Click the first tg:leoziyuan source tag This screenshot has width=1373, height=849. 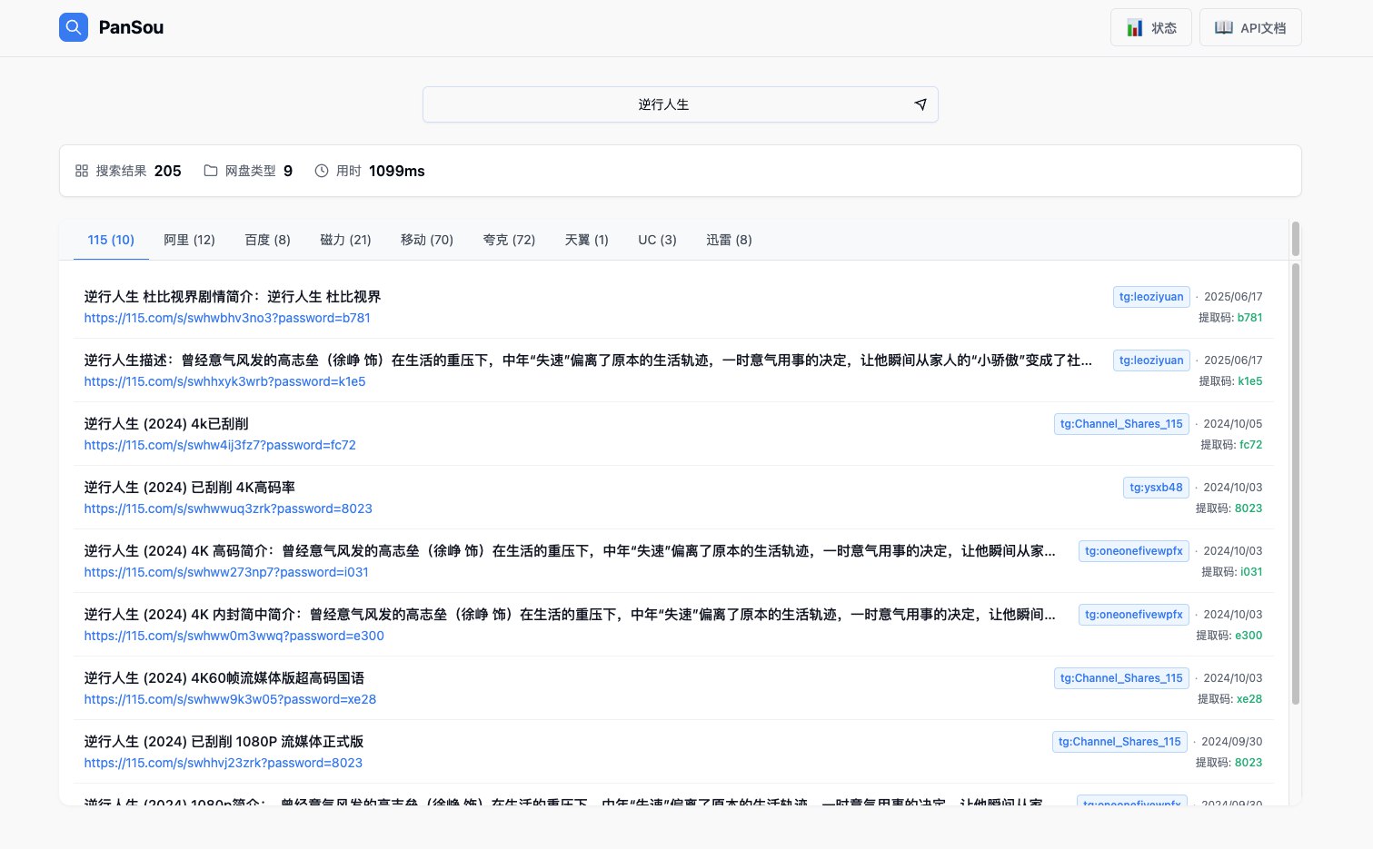(x=1151, y=297)
